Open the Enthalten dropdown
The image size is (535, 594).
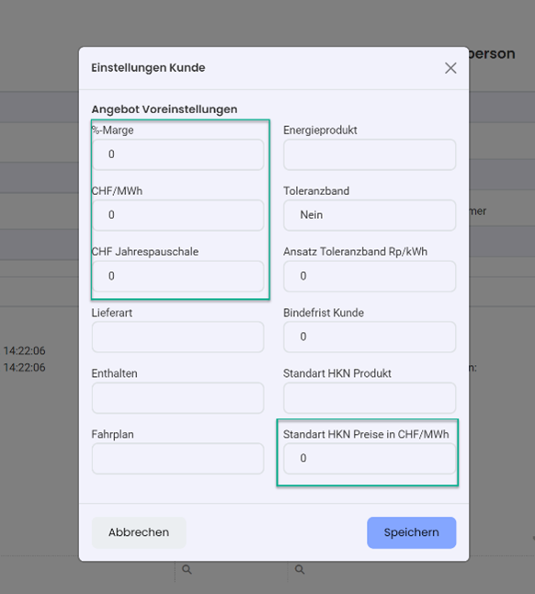178,398
